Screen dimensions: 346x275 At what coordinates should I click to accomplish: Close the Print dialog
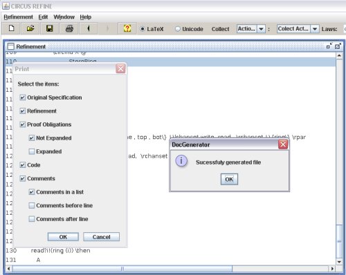[120, 68]
